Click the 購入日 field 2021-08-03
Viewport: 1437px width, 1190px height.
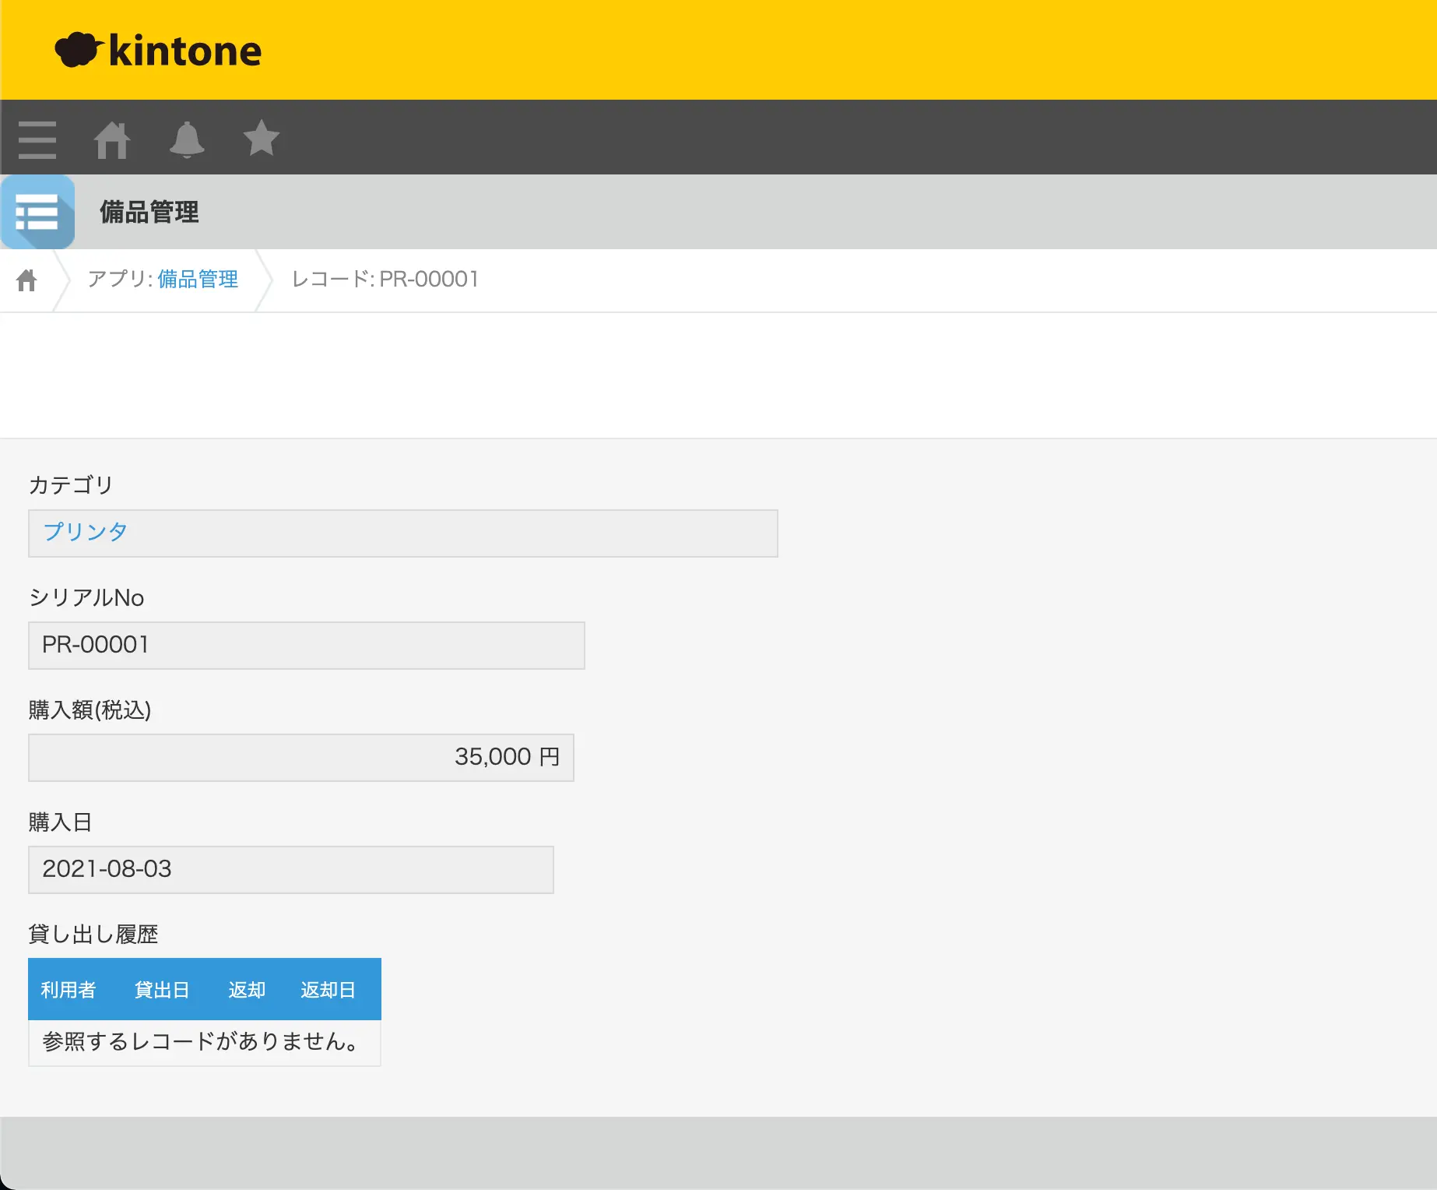coord(291,870)
